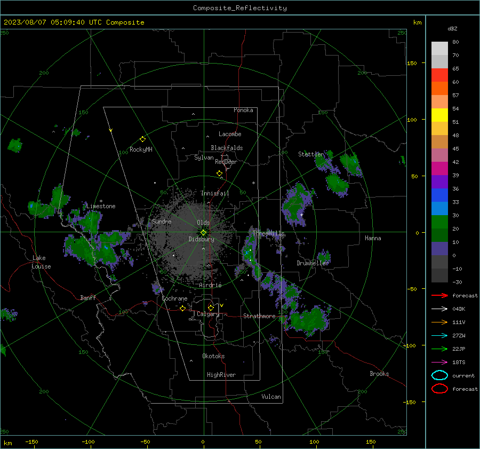The height and width of the screenshot is (449, 480).
Task: Click the Composite_Reflectivity title
Action: pos(240,8)
